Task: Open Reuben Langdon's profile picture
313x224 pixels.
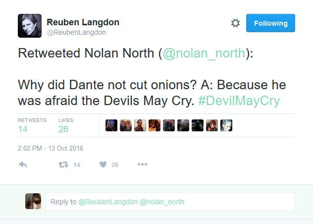Action: 30,26
